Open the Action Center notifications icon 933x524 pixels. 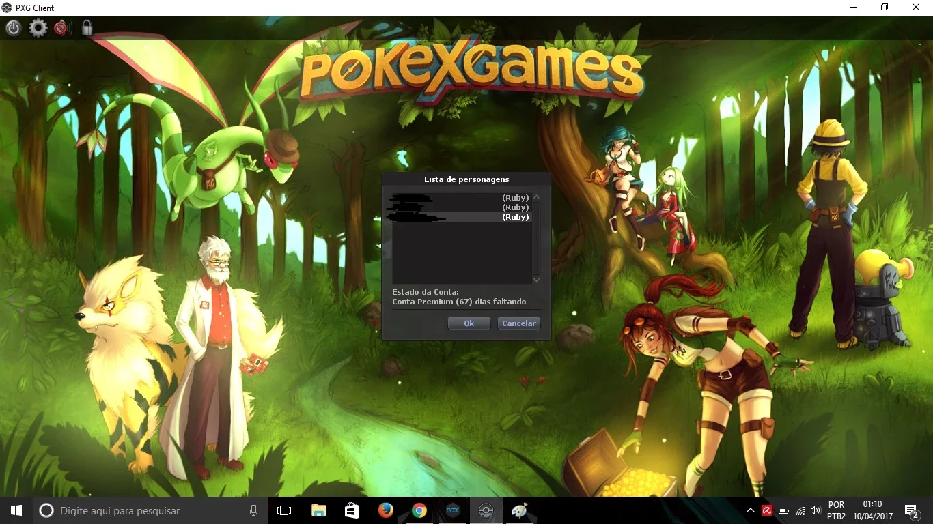point(911,510)
